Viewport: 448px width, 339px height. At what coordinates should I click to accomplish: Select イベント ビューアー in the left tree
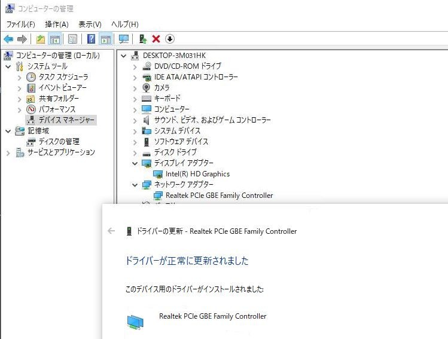(63, 88)
